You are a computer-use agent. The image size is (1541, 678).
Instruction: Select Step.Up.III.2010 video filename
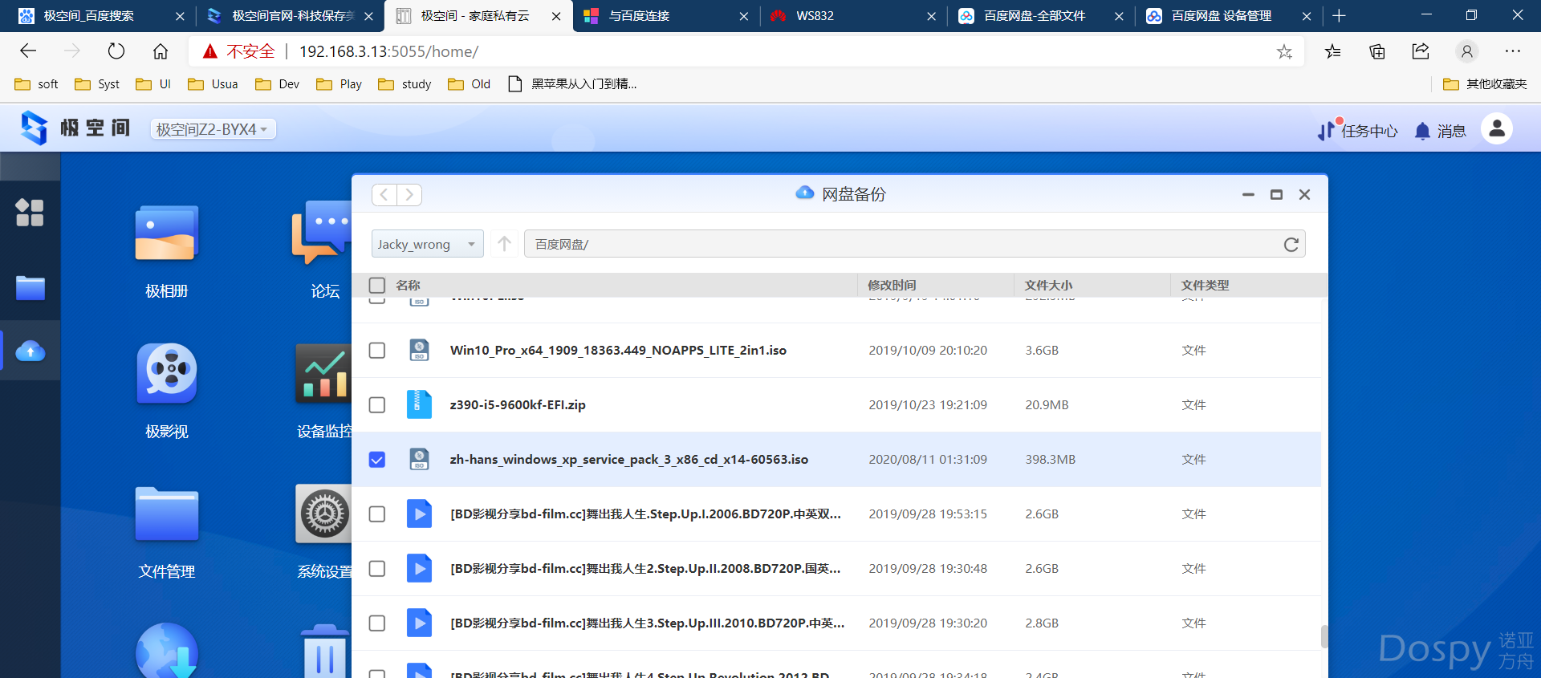click(647, 623)
